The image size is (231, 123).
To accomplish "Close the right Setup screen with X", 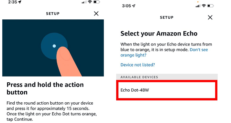I will pos(210,17).
